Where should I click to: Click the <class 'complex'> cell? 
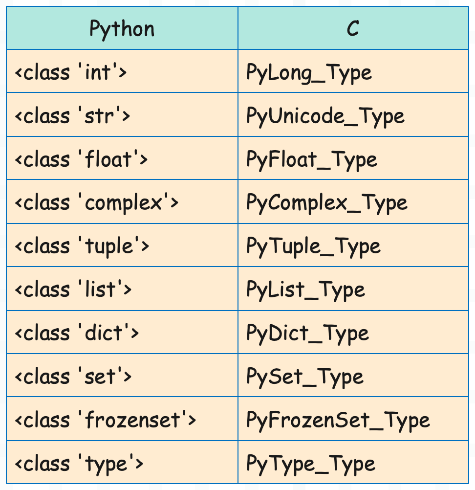click(122, 201)
